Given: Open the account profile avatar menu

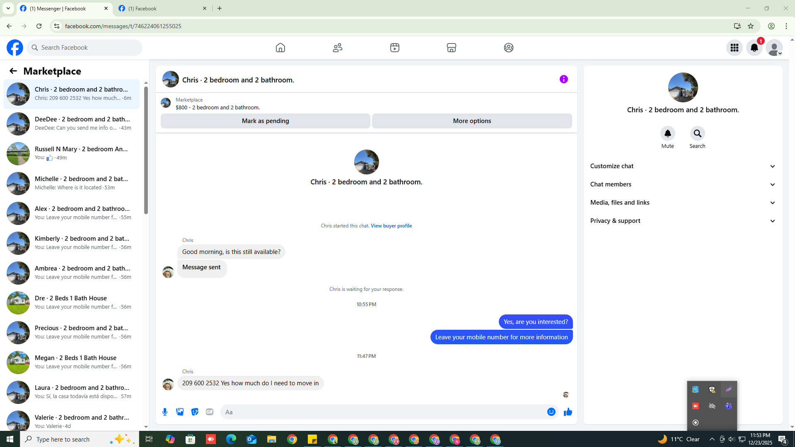Looking at the screenshot, I should pyautogui.click(x=774, y=48).
